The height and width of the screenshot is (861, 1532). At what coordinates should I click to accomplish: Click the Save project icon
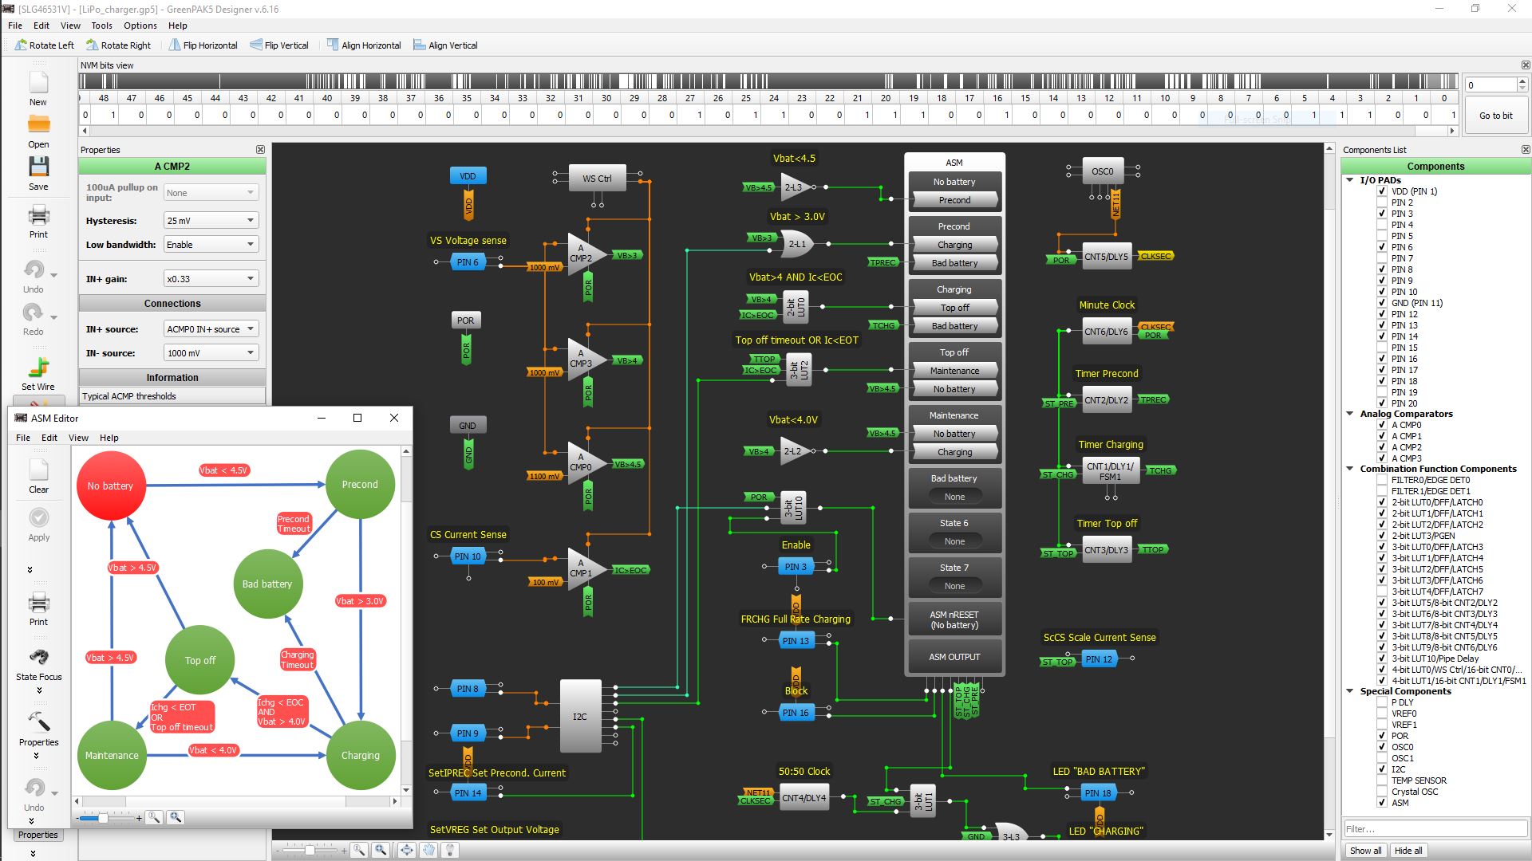(x=38, y=167)
